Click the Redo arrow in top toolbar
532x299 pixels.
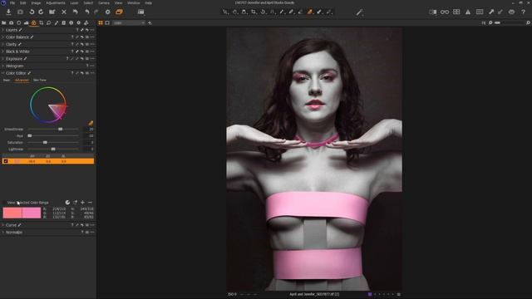96,12
